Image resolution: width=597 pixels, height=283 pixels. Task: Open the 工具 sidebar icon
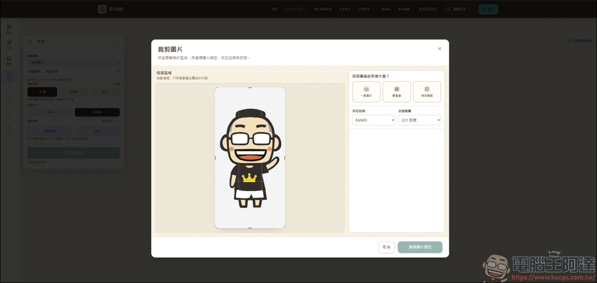point(9,45)
